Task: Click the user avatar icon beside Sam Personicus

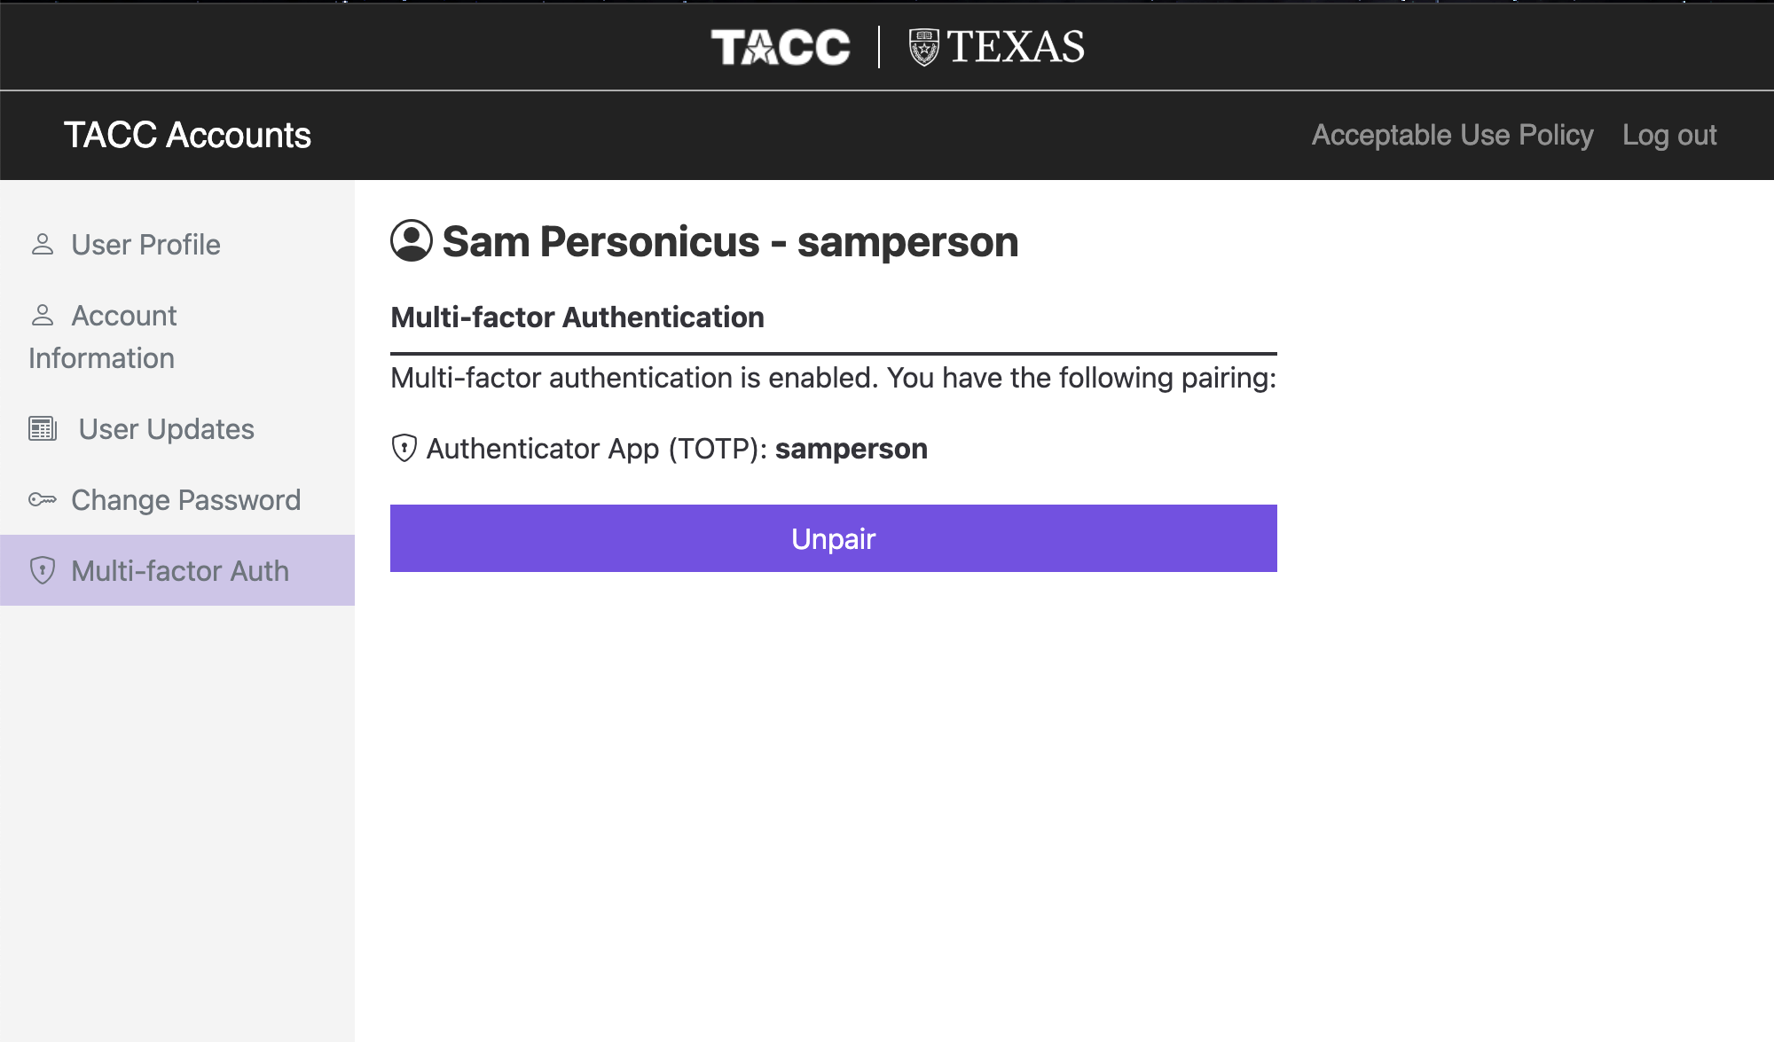Action: [x=412, y=241]
